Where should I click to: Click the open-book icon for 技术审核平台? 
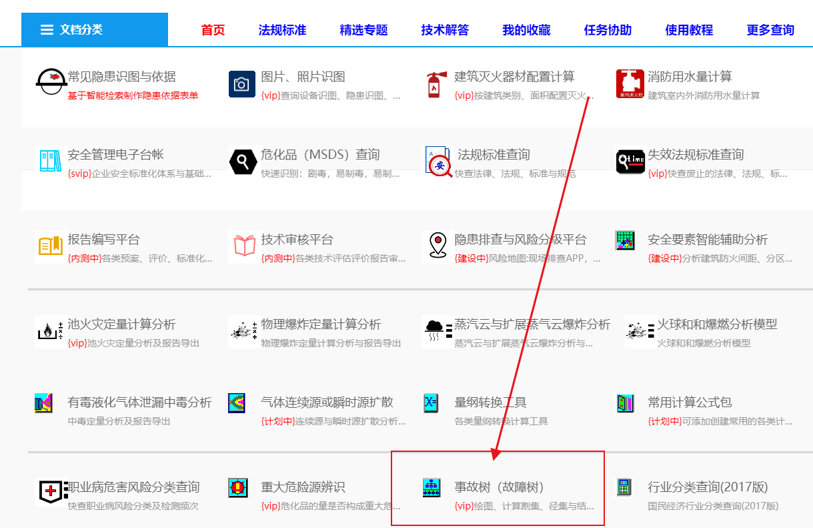[245, 246]
